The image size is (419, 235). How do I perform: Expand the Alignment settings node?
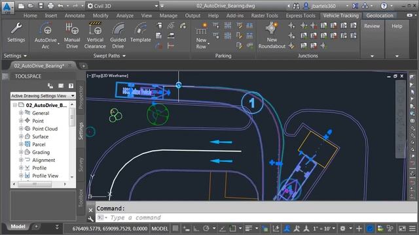(21, 160)
